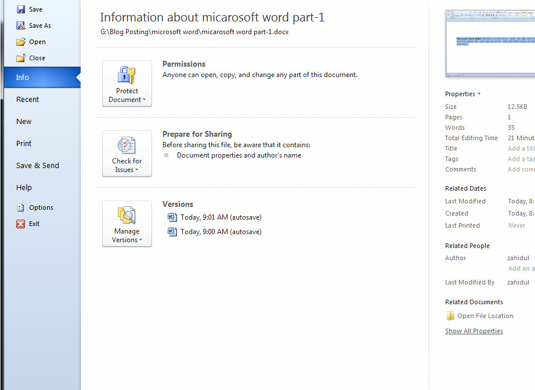Choose the Close command

37,58
